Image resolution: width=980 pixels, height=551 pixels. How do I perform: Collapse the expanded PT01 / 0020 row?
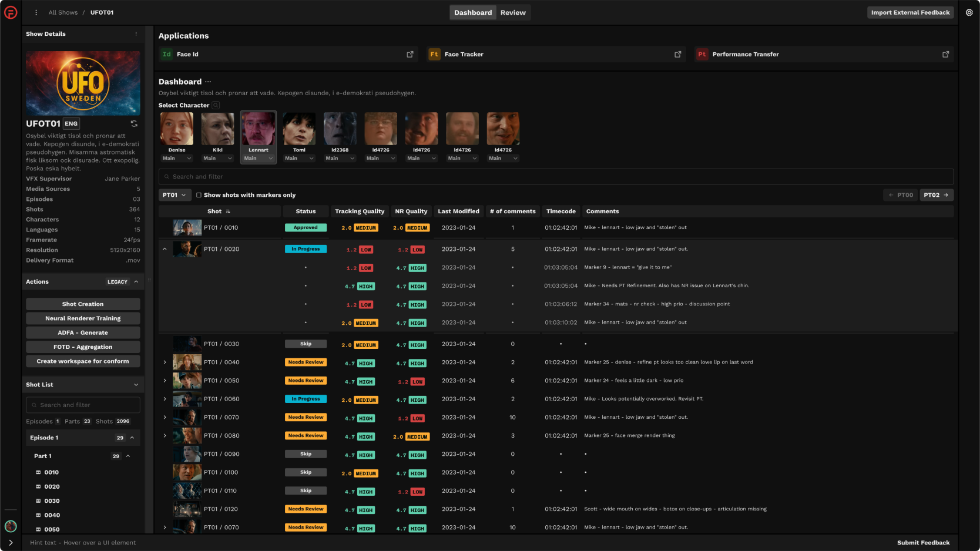pos(165,249)
